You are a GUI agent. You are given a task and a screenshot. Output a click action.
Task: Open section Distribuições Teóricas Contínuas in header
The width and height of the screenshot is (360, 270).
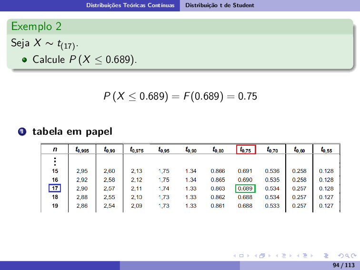[x=130, y=5]
